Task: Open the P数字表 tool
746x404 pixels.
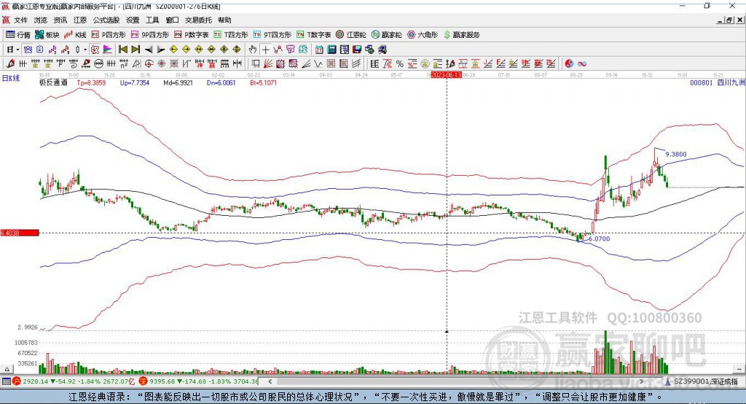Action: tap(192, 35)
